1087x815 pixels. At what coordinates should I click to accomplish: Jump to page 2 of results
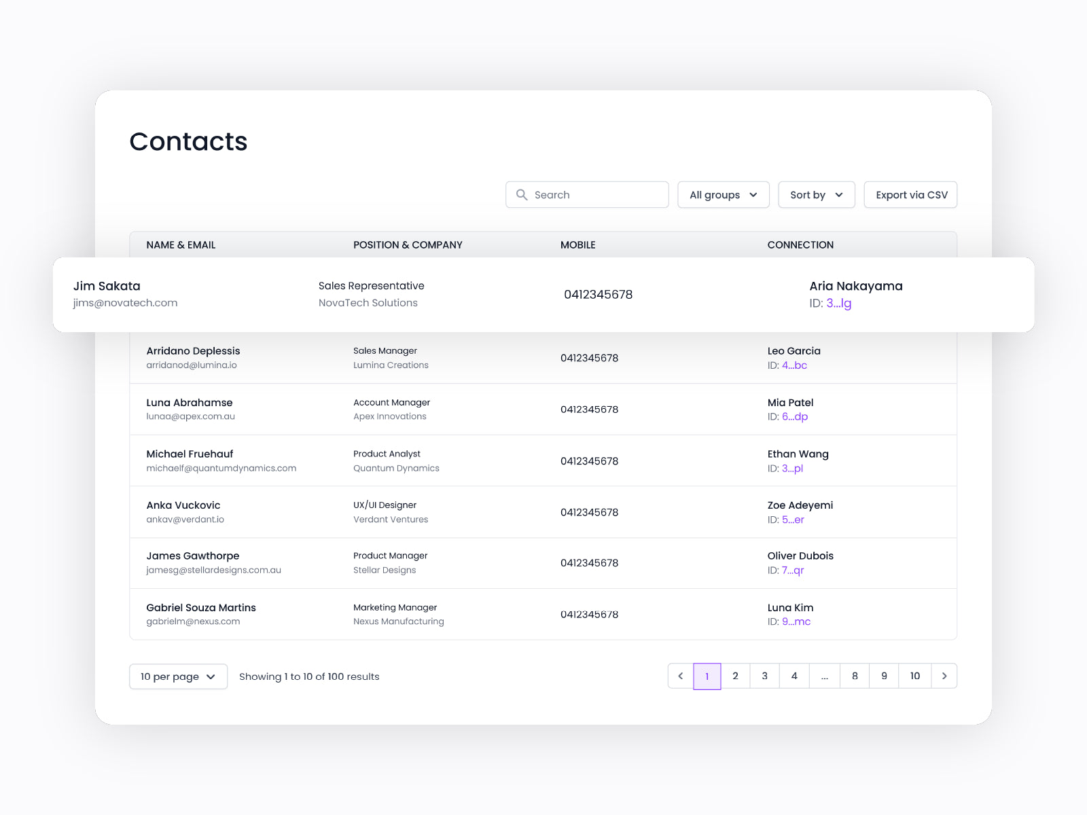[x=735, y=676]
